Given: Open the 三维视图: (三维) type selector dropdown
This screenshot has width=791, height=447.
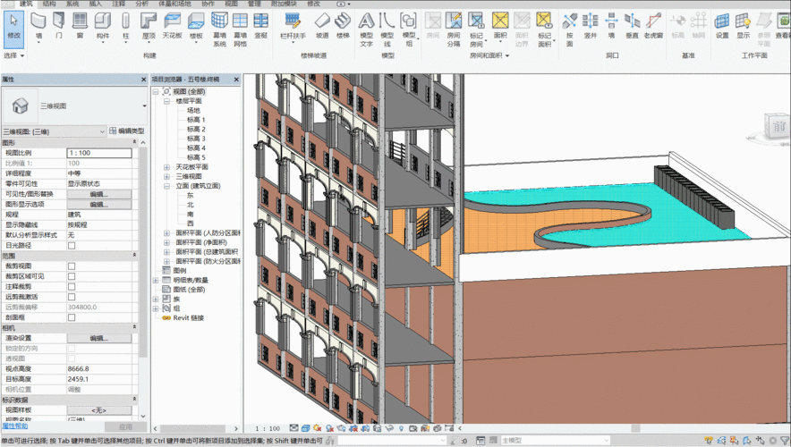Looking at the screenshot, I should [54, 131].
